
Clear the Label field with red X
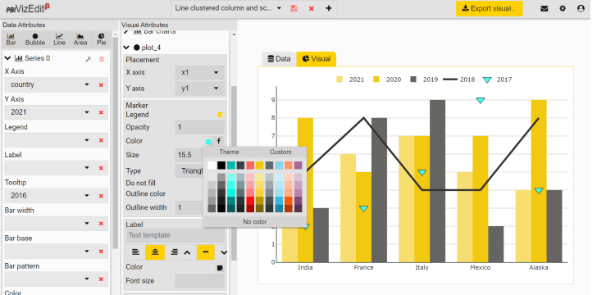point(101,168)
